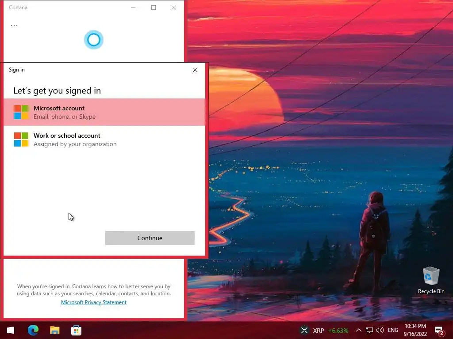Click the Continue button
Image resolution: width=453 pixels, height=339 pixels.
point(150,238)
